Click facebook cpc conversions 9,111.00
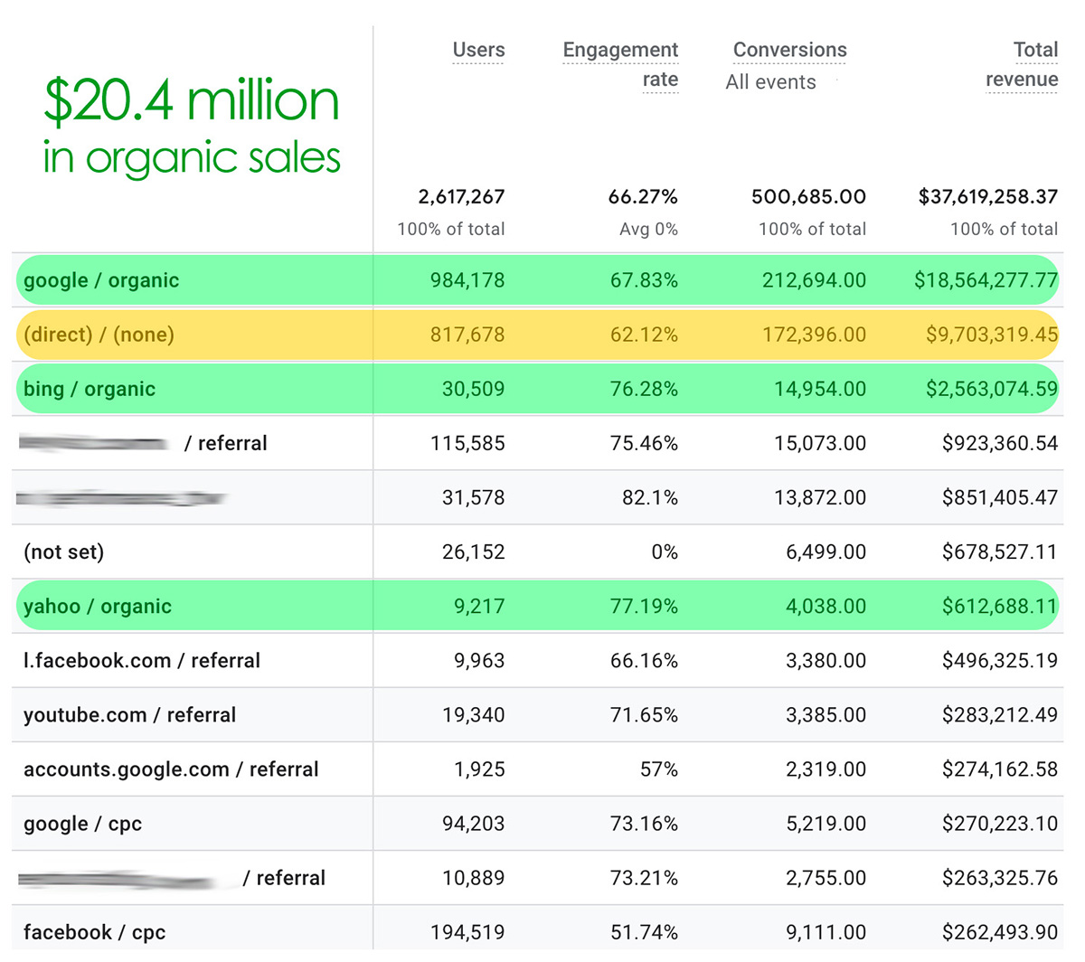The image size is (1085, 962). point(826,931)
